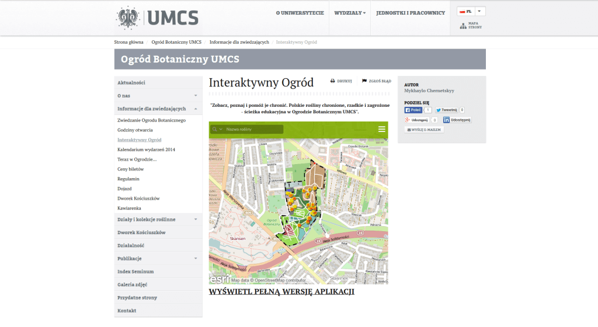Open O Uniwersytecie menu item
This screenshot has width=598, height=327.
click(300, 13)
